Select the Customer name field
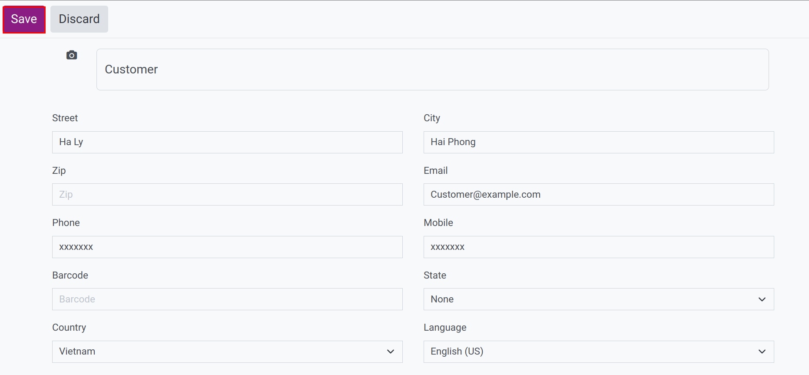 (433, 70)
